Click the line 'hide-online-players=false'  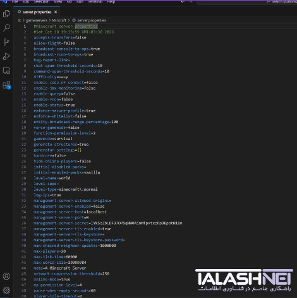coord(63,161)
